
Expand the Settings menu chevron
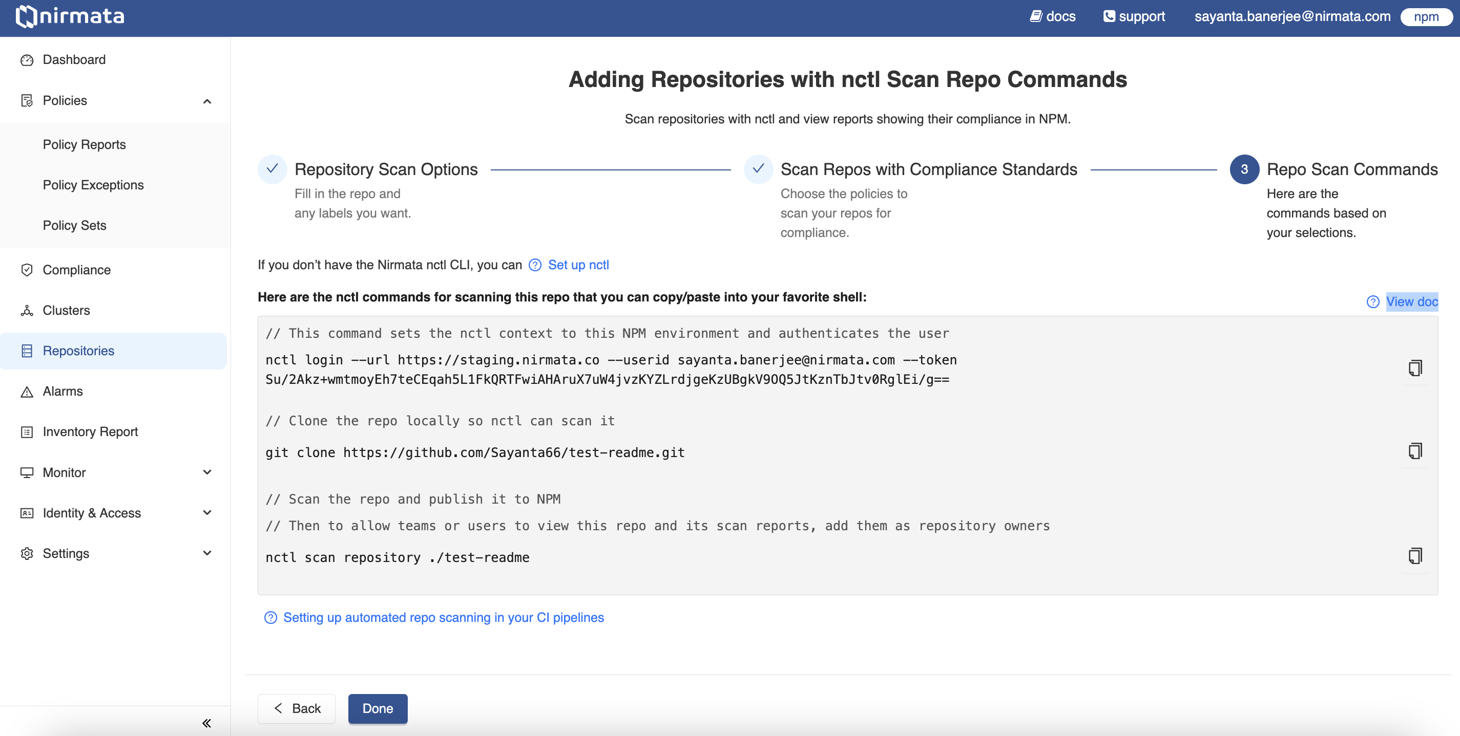coord(207,553)
